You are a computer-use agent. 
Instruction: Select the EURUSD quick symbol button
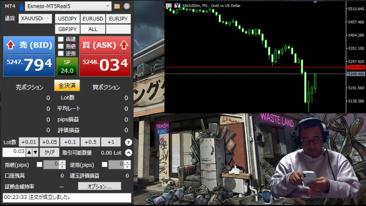pyautogui.click(x=93, y=19)
